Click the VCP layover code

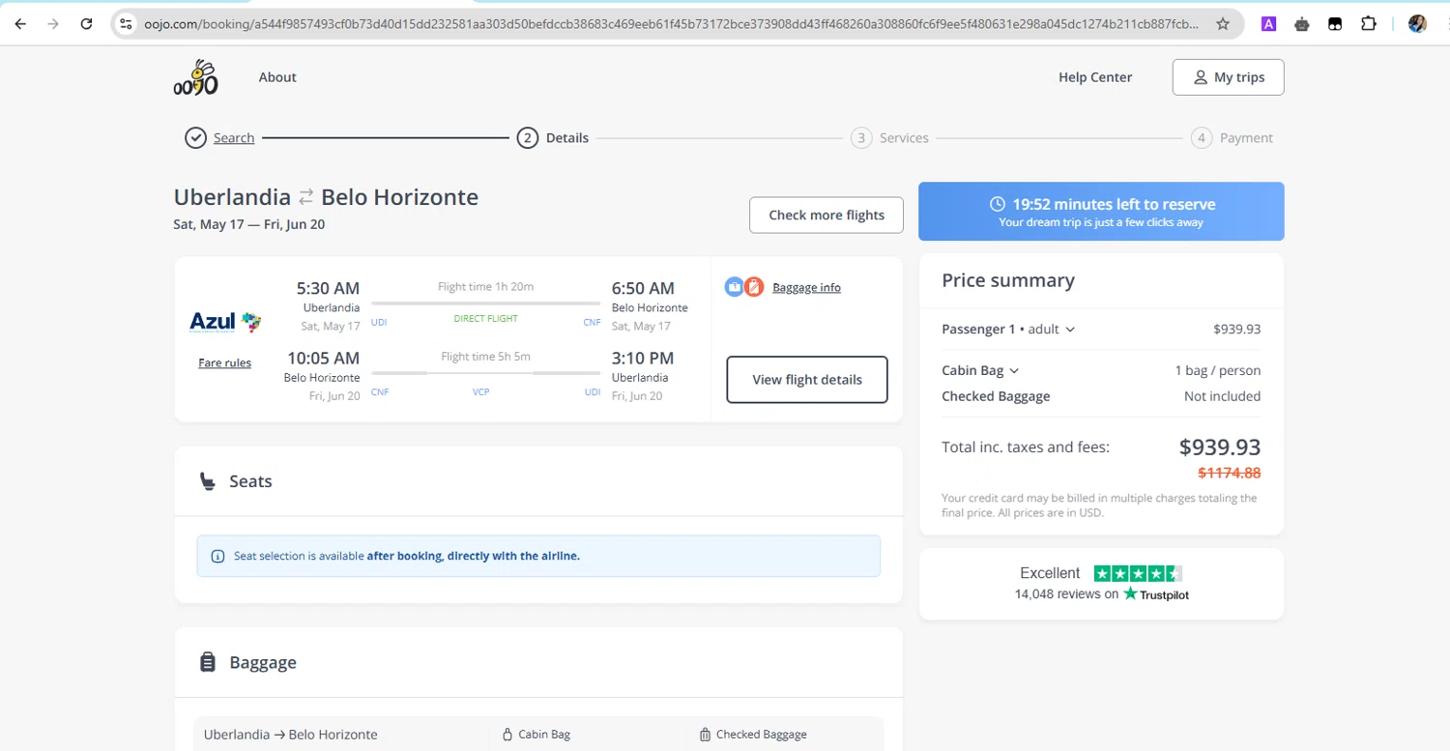pos(480,392)
